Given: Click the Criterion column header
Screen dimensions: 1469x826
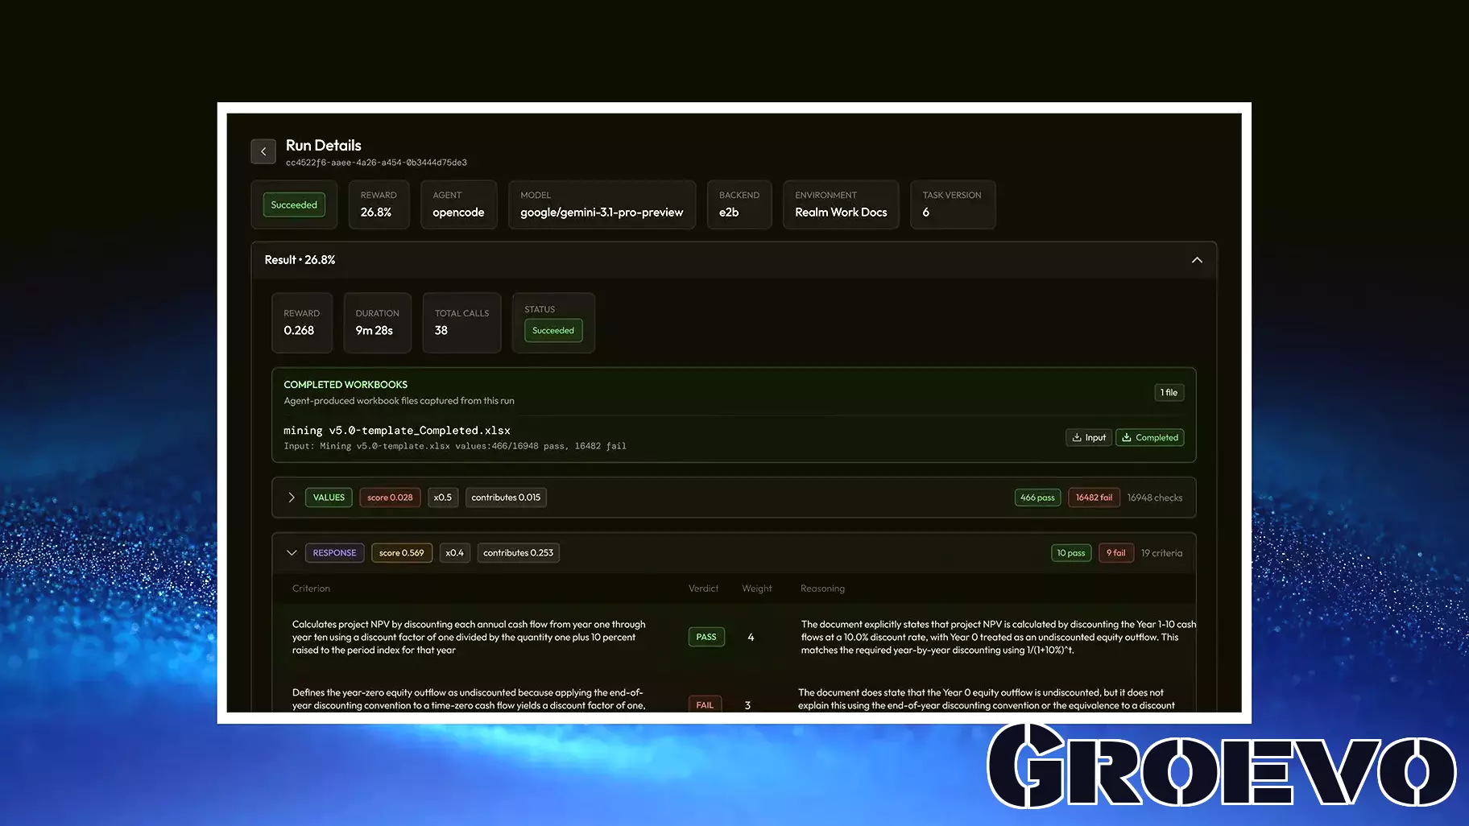Looking at the screenshot, I should [311, 589].
